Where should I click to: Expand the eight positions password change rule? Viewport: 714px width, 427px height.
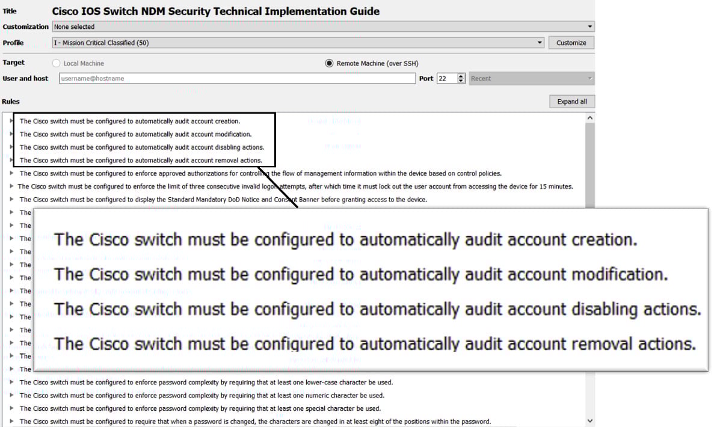click(x=11, y=421)
